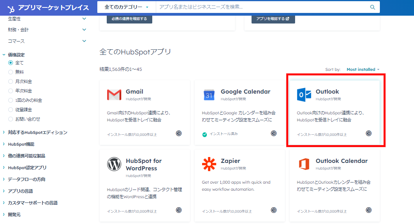Click Zapier description text about workflow automation
Image resolution: width=414 pixels, height=224 pixels.
pyautogui.click(x=236, y=186)
